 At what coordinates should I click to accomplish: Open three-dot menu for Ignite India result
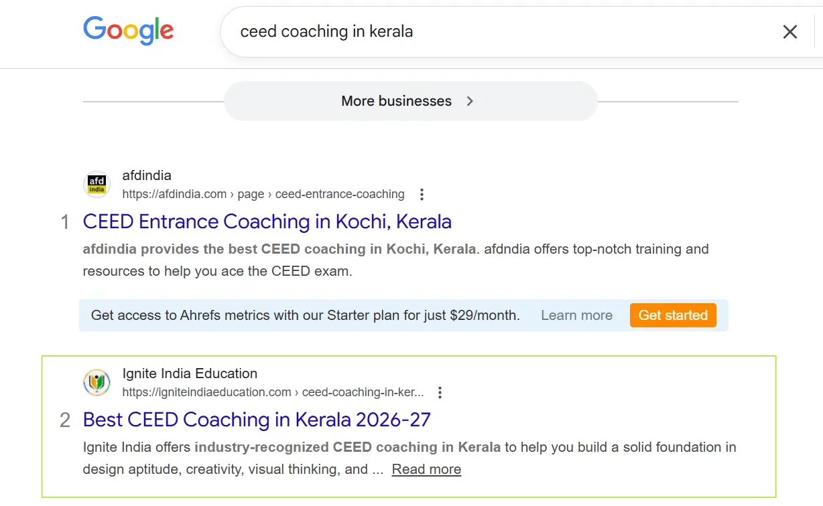click(x=440, y=392)
